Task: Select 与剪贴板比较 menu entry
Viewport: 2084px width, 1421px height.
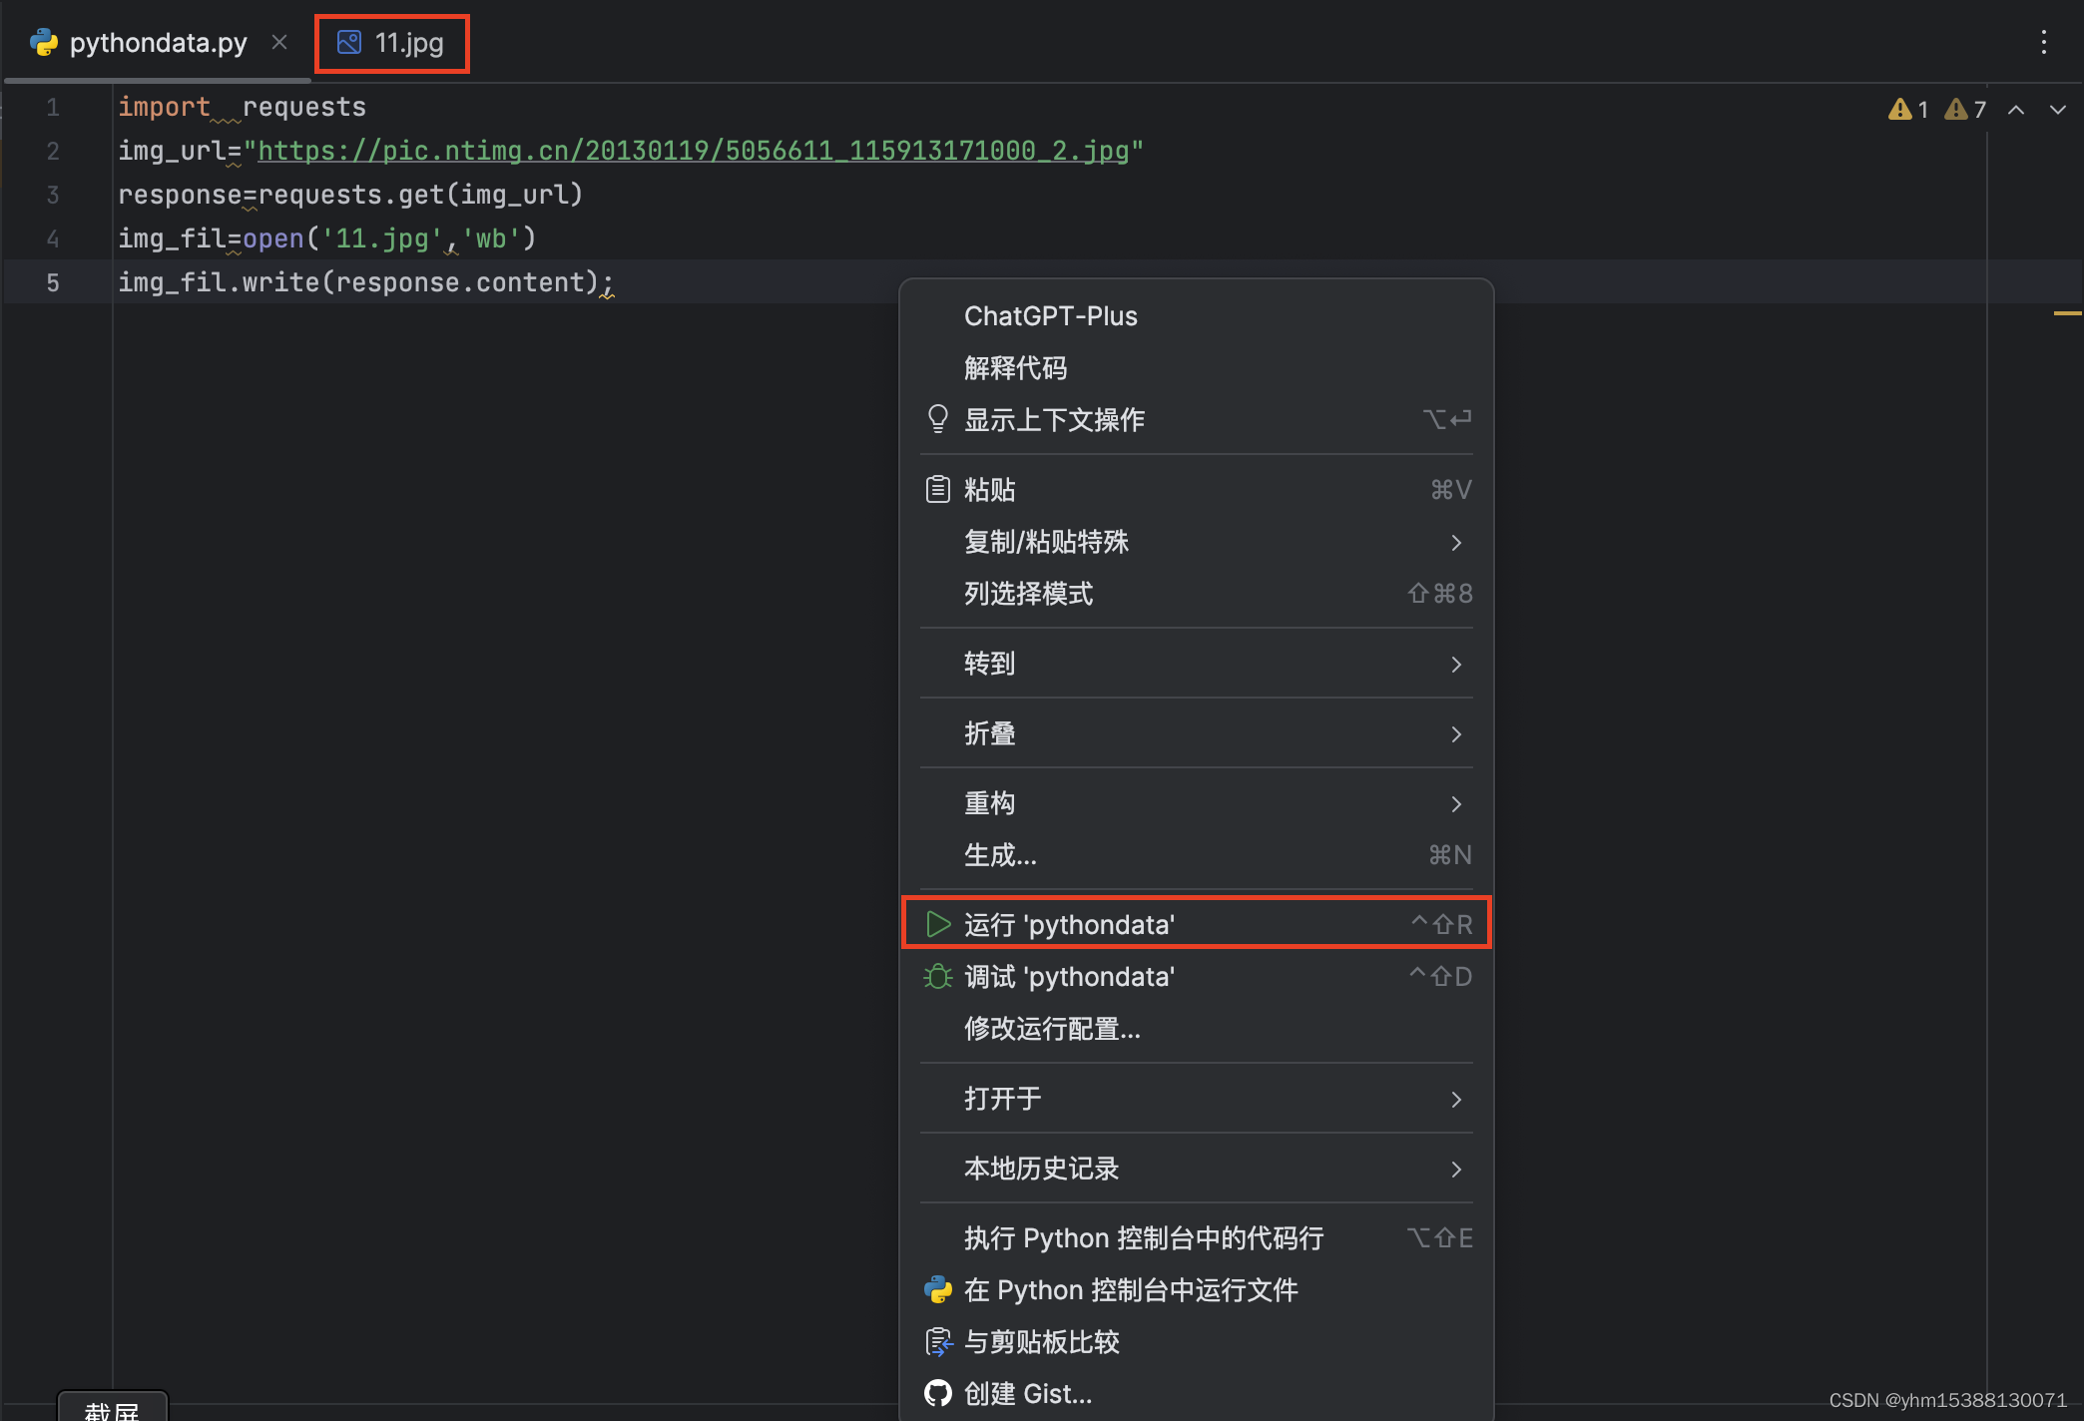Action: tap(1196, 1342)
